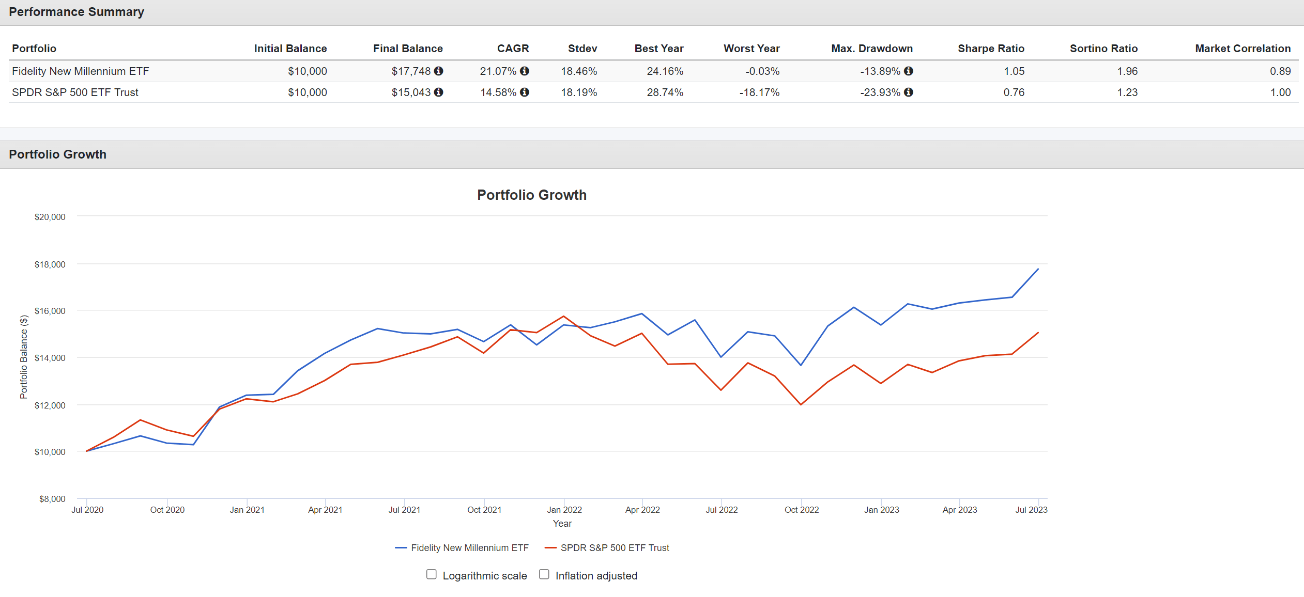This screenshot has width=1304, height=597.
Task: Click the Best Year column header
Action: pos(659,49)
